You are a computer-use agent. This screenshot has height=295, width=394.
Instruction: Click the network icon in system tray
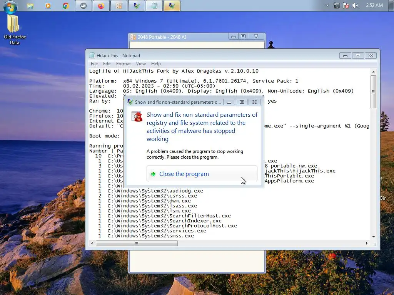[x=336, y=5]
